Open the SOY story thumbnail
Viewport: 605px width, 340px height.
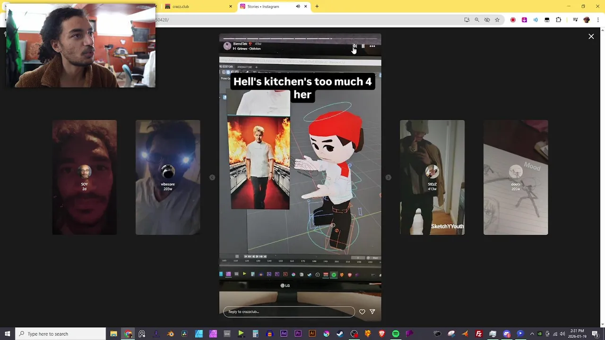85,178
